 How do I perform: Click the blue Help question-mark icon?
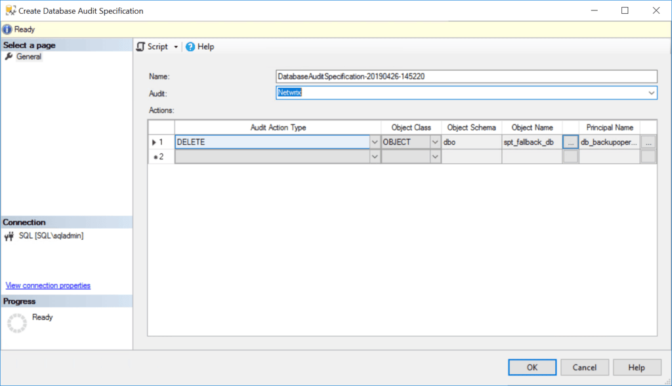tap(190, 47)
